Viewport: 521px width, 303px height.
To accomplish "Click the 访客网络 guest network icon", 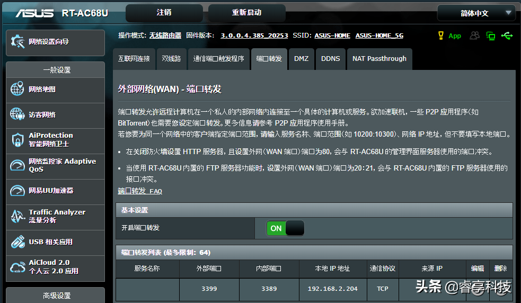I will point(17,114).
